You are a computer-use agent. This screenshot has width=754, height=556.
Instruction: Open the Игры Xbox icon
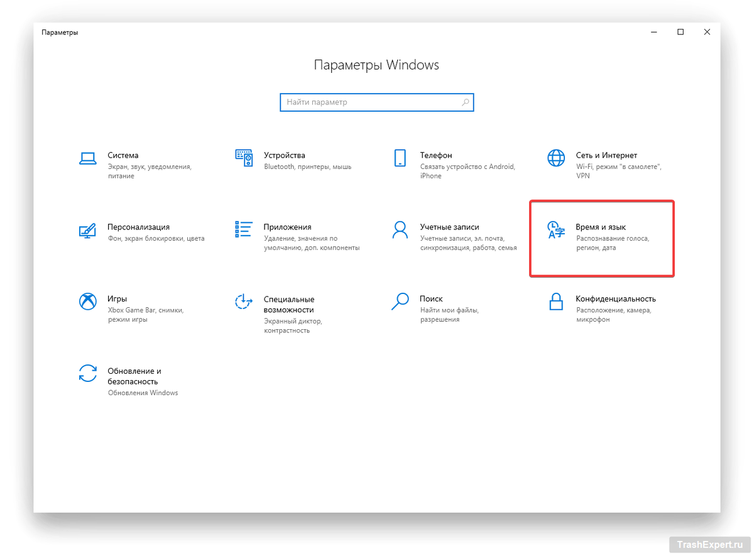pos(87,302)
